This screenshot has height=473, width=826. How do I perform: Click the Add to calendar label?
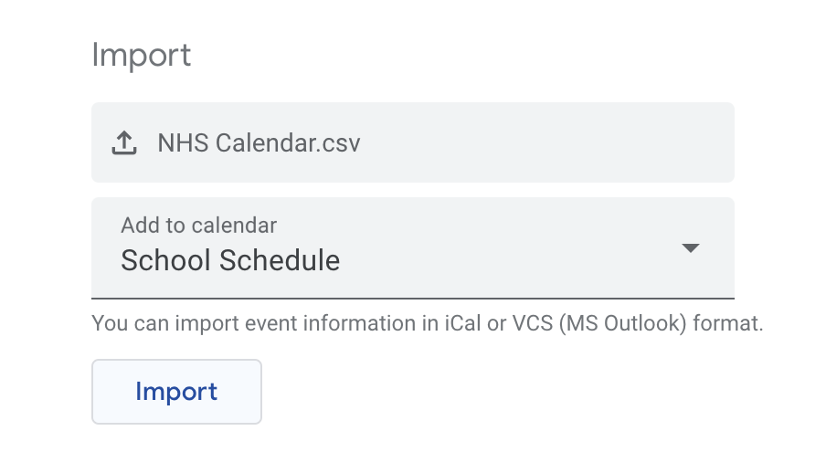coord(198,225)
